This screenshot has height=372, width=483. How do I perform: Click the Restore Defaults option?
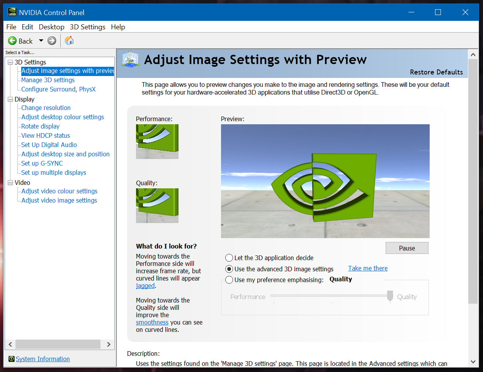436,72
